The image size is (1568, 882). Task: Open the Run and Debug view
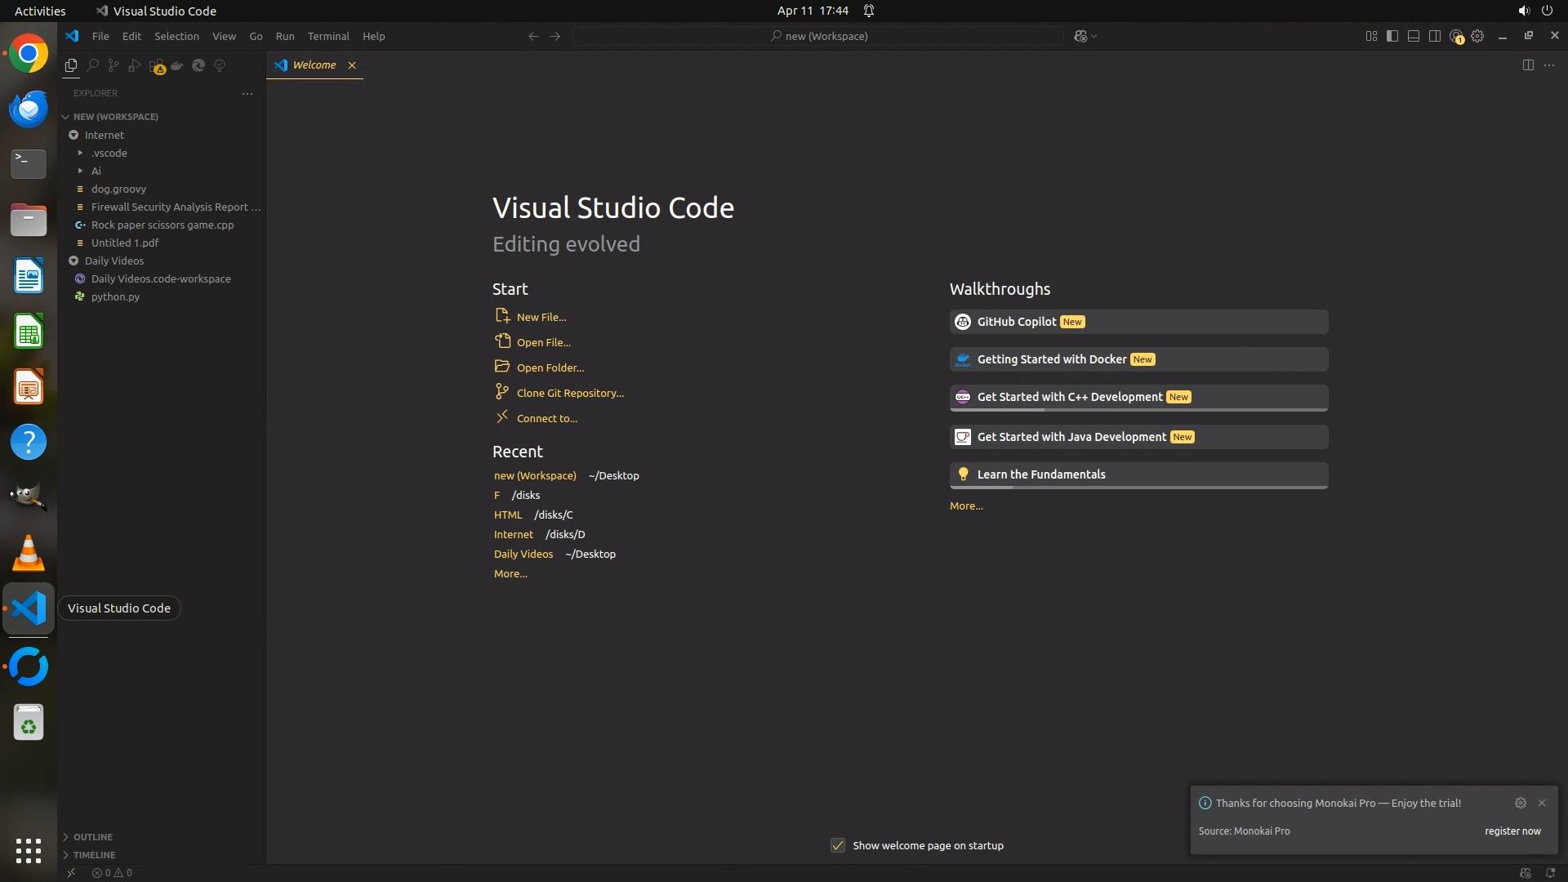[135, 65]
